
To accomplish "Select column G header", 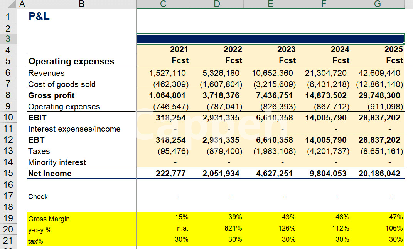I will coord(377,4).
